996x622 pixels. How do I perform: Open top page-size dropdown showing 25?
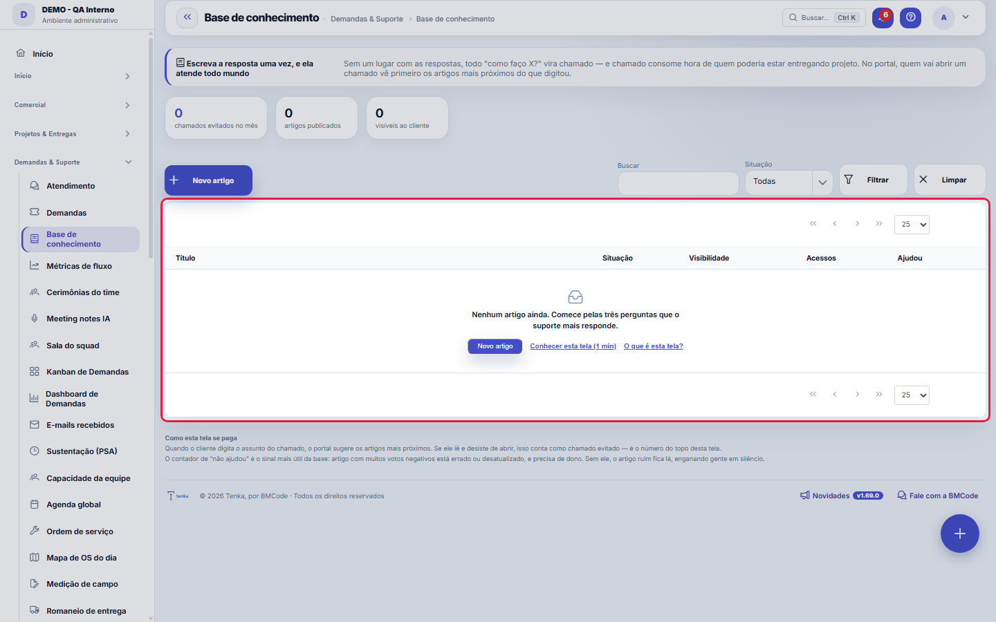[912, 225]
